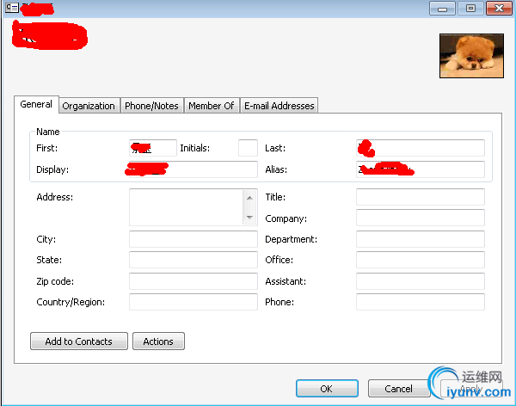Select the Phone field
Image resolution: width=516 pixels, height=406 pixels.
(421, 302)
